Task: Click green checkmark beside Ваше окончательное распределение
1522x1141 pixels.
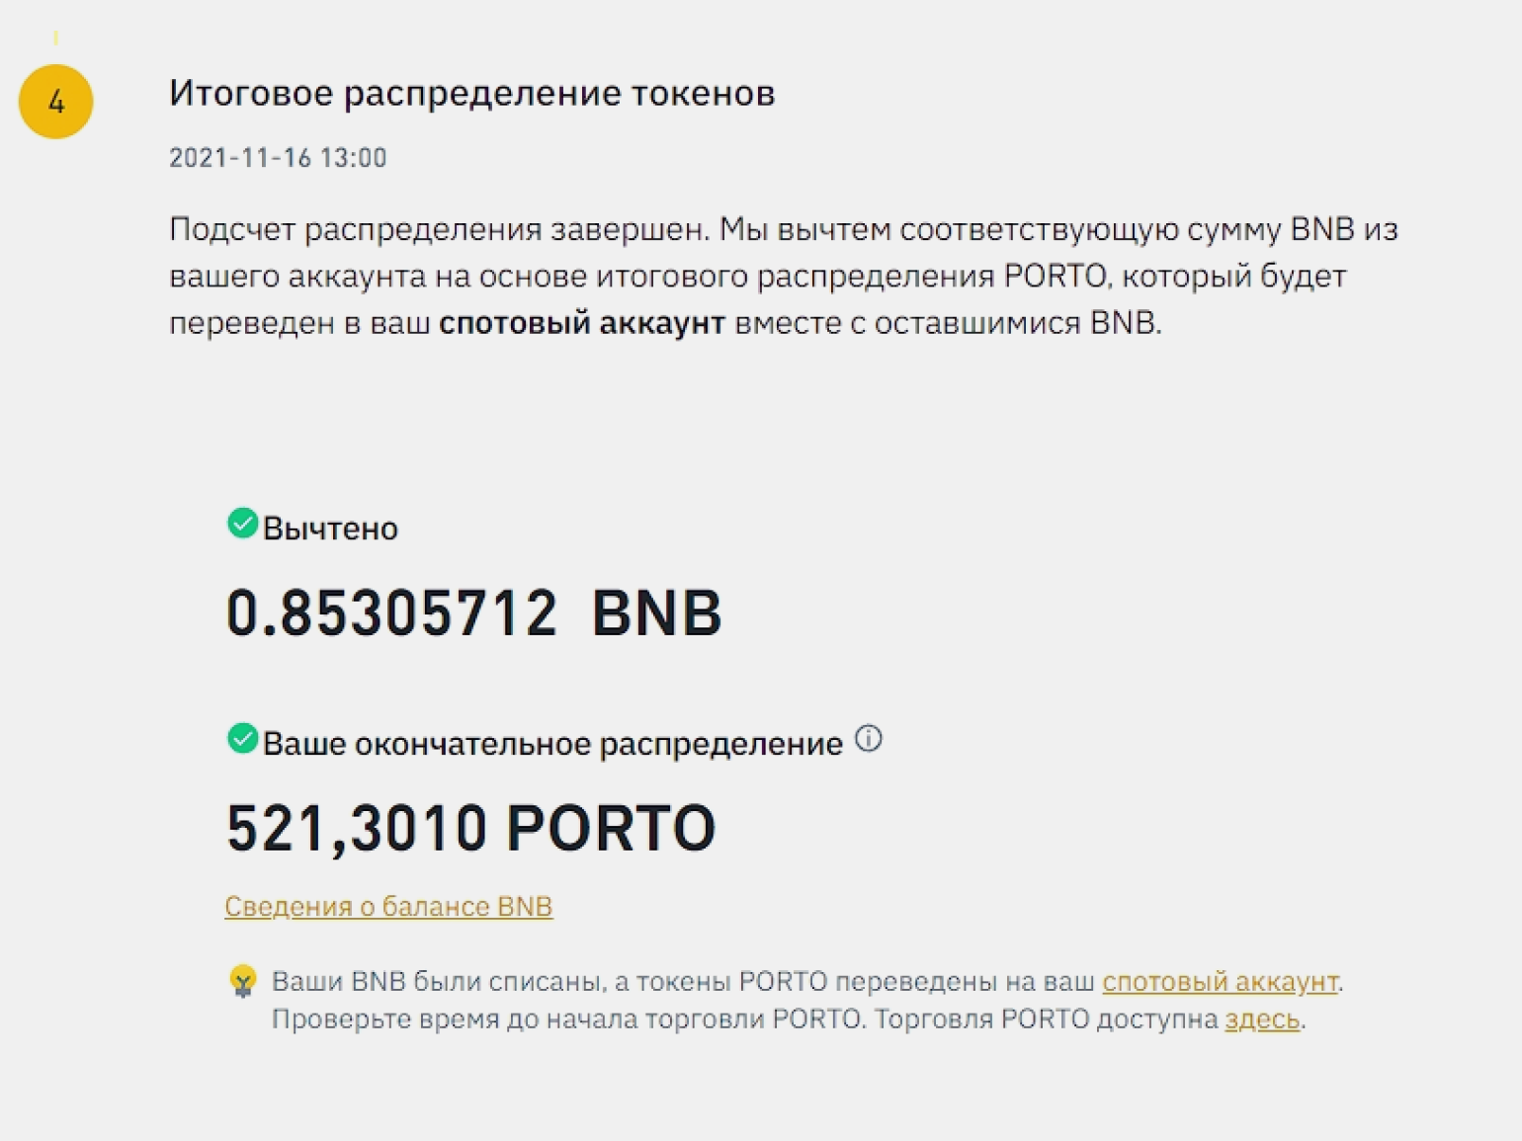Action: tap(242, 739)
